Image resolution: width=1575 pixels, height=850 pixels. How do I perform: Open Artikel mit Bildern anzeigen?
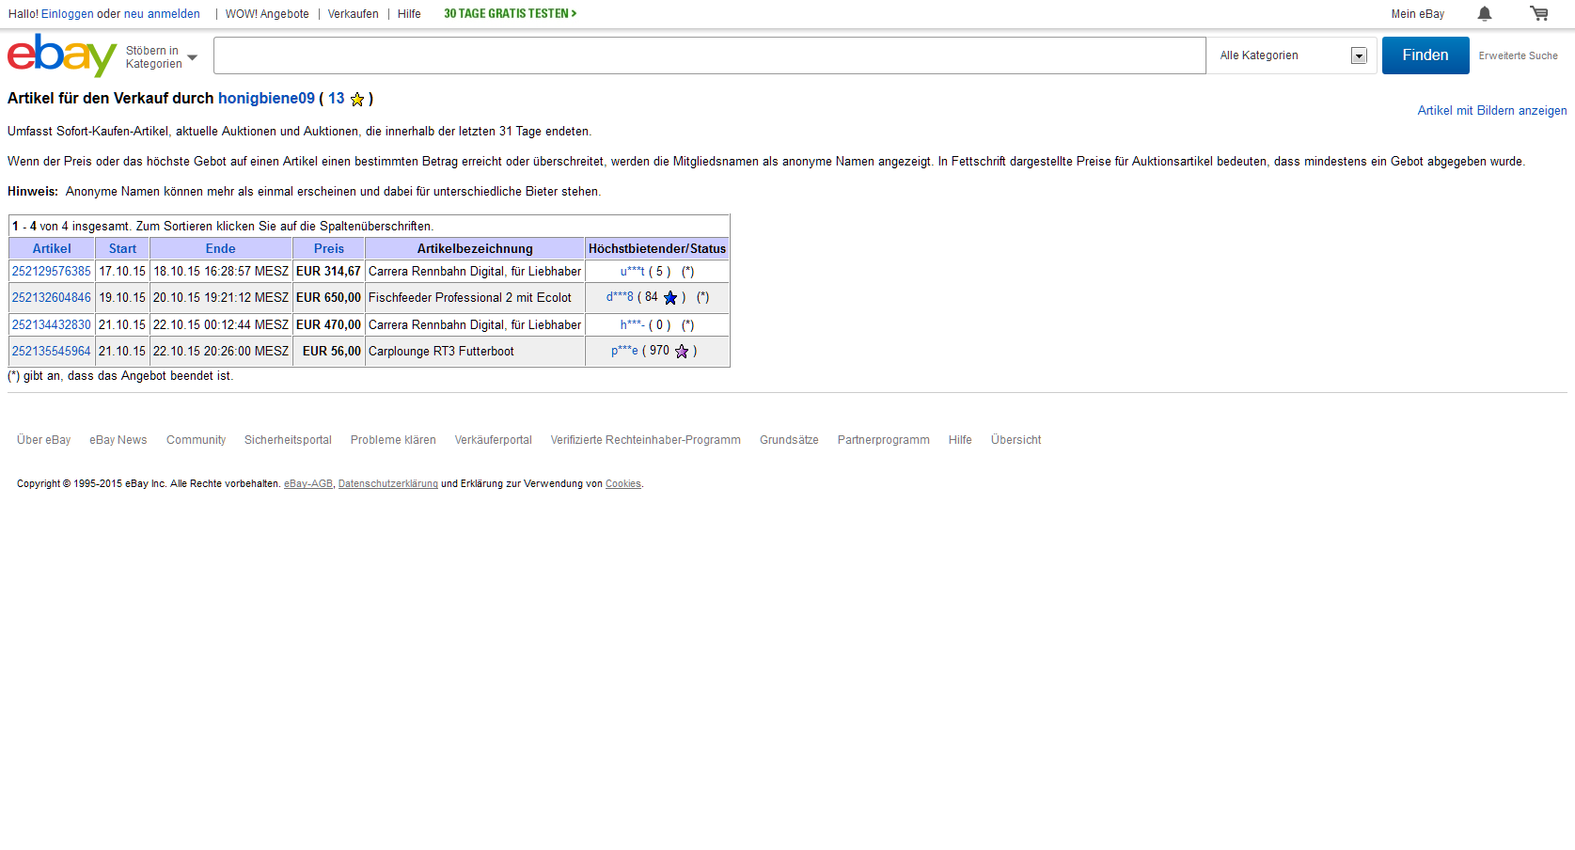(x=1491, y=111)
